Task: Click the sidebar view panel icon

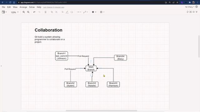Action: click(x=3, y=12)
